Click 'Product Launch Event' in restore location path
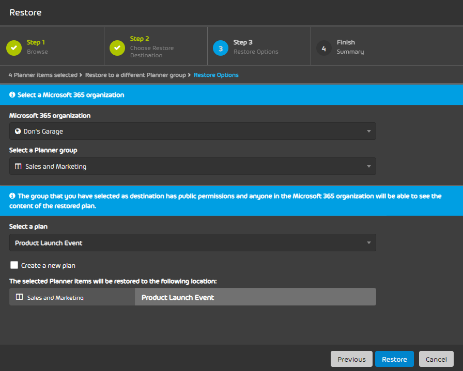 point(178,297)
